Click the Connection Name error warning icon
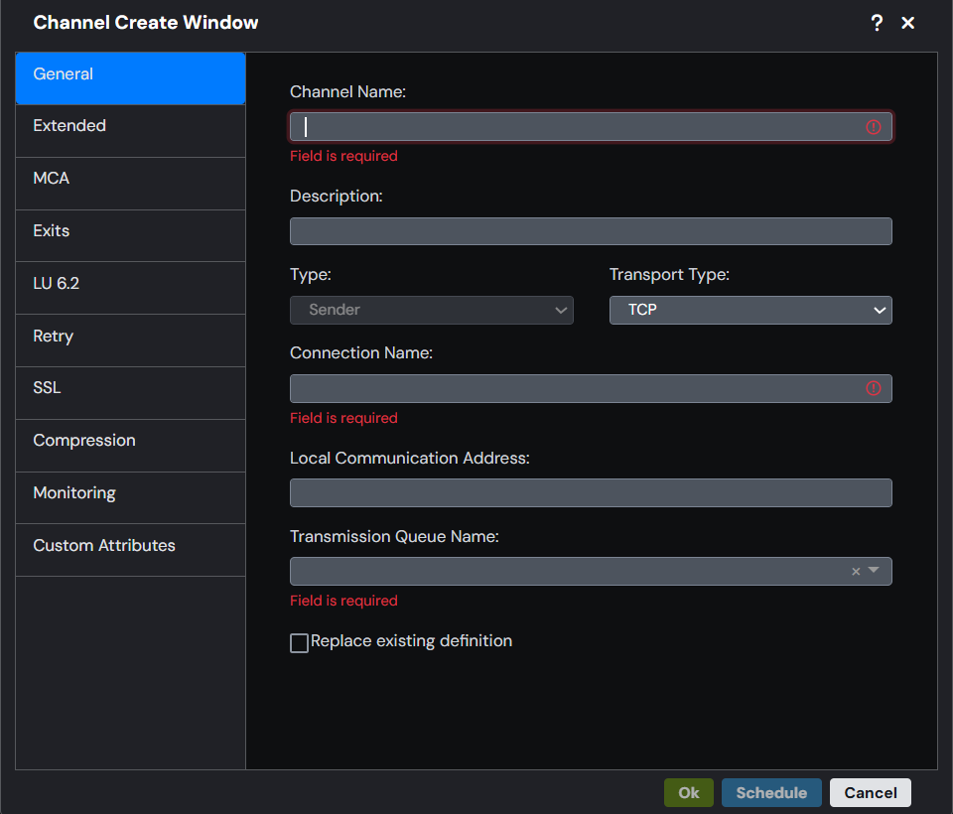Screen dimensions: 953x814 pos(874,388)
